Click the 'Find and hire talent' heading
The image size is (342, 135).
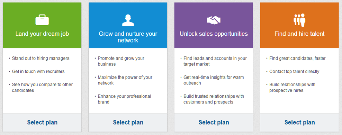tap(300, 34)
